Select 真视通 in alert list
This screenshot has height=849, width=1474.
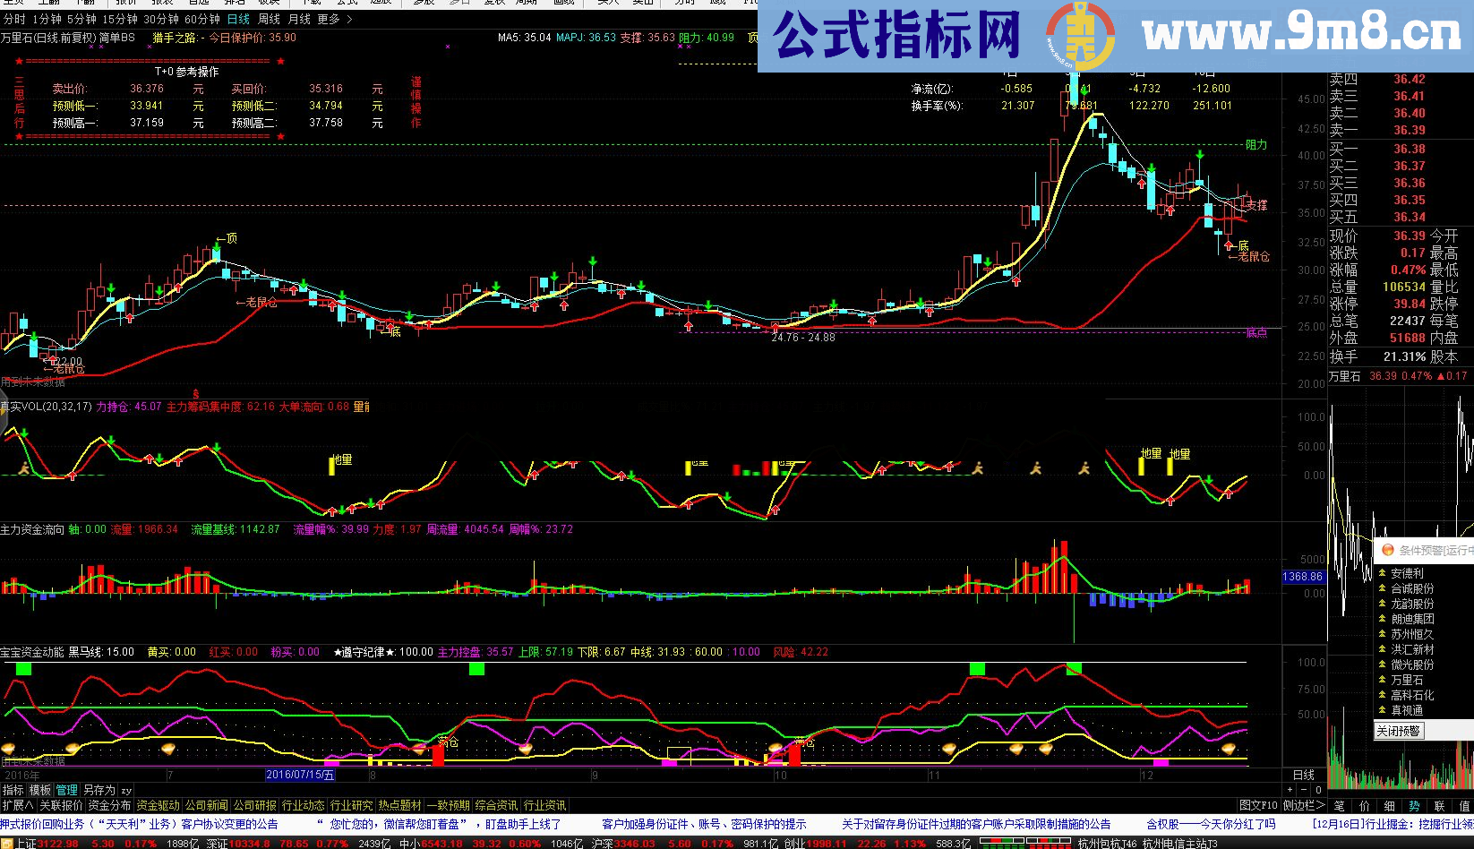point(1406,710)
